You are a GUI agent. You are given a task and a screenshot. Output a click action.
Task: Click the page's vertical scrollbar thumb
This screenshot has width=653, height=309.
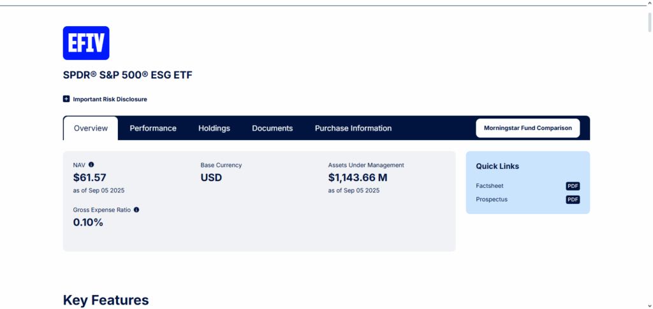[650, 22]
